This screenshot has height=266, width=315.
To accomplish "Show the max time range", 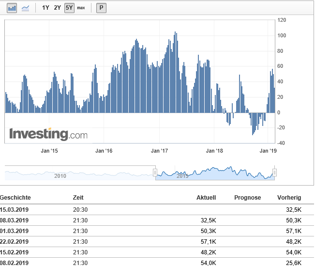I will (x=81, y=8).
